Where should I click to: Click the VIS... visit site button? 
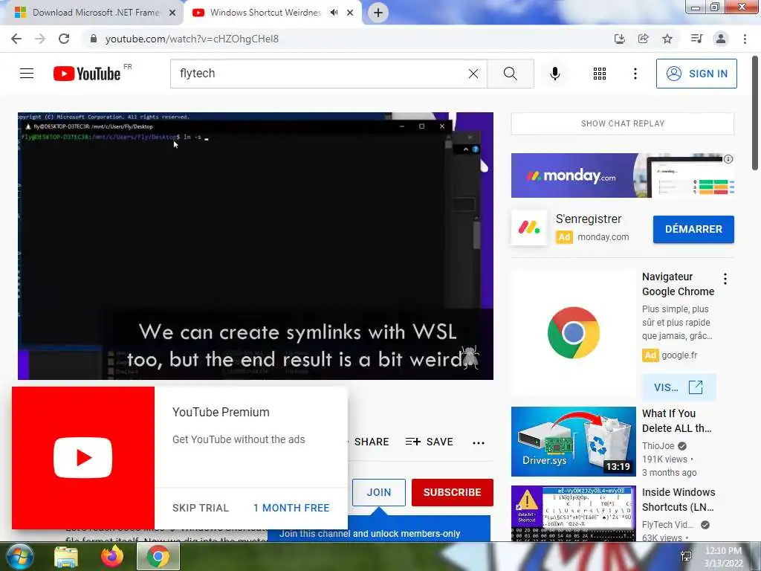pos(679,387)
